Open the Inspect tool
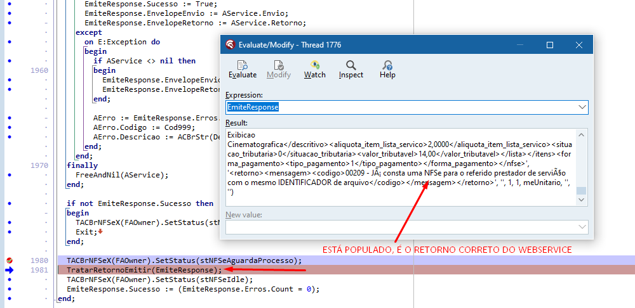The height and width of the screenshot is (308, 635). (351, 70)
